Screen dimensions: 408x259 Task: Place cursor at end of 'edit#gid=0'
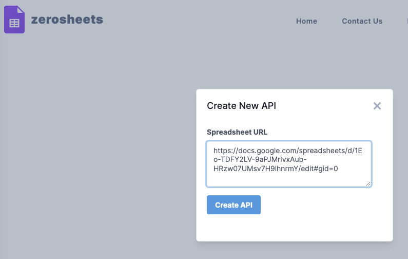point(339,169)
